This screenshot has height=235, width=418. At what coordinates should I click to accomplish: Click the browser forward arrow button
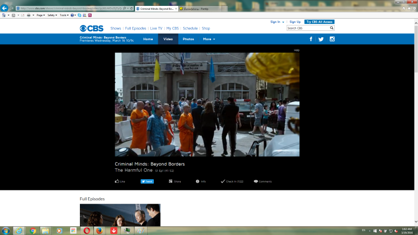click(12, 8)
